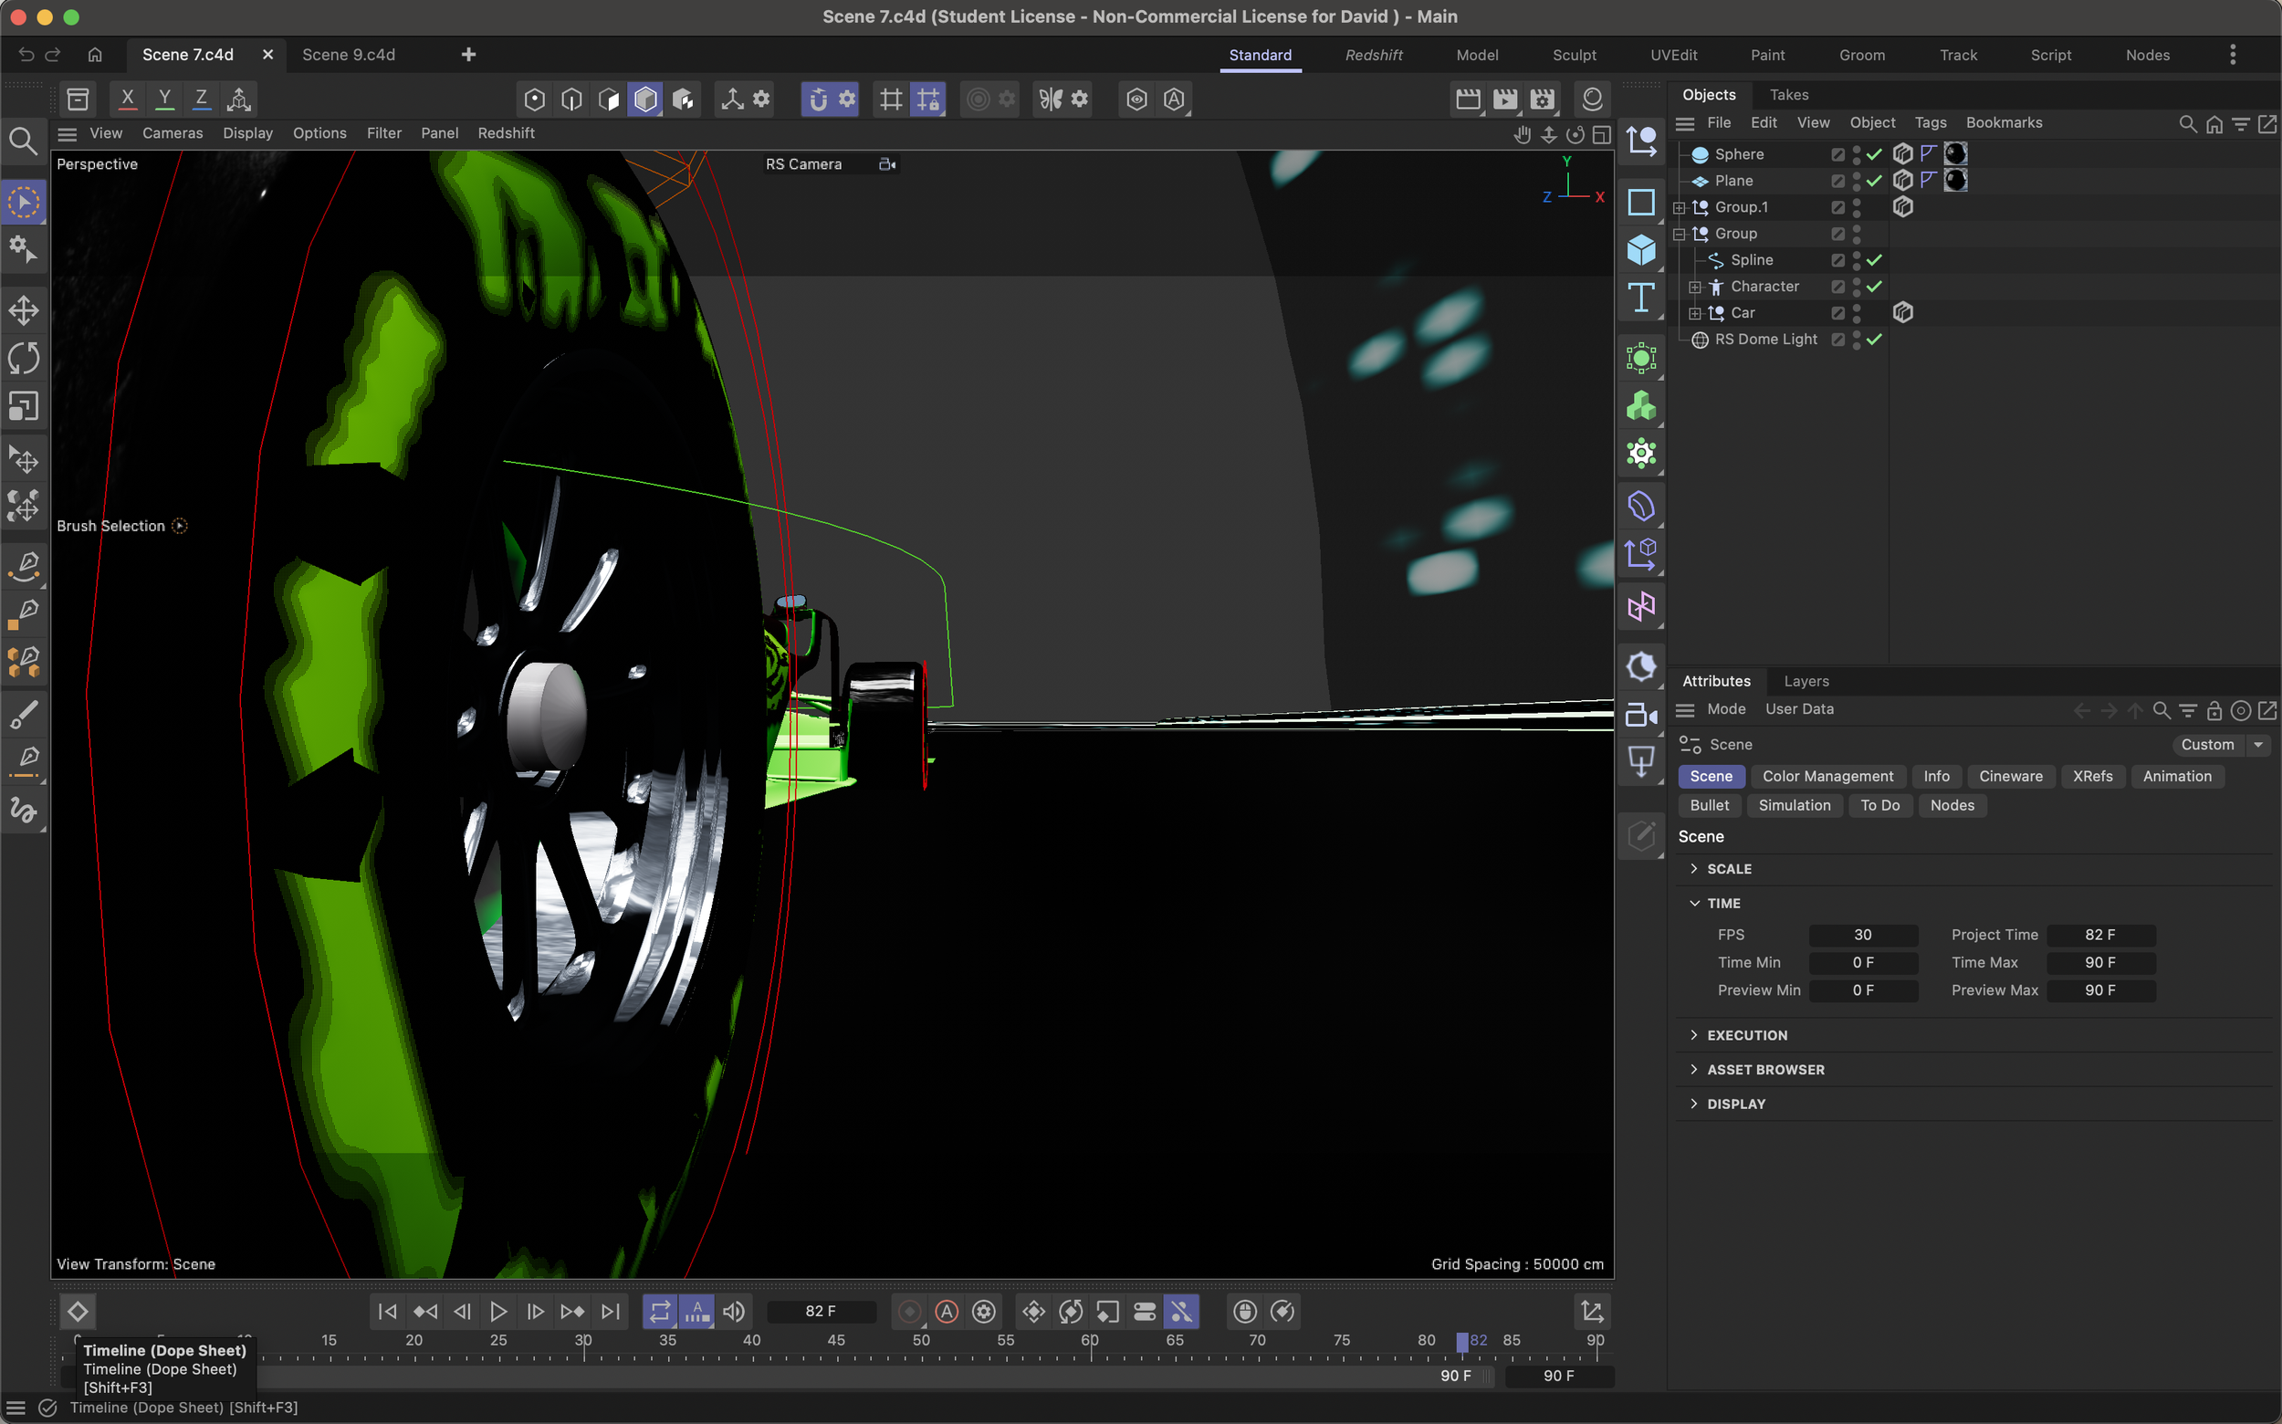Image resolution: width=2282 pixels, height=1424 pixels.
Task: Add a Camera object from side palette
Action: pyautogui.click(x=1640, y=715)
